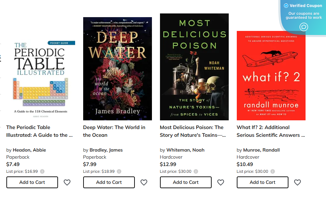Add The Periodic Table Illustrated to cart

point(32,182)
